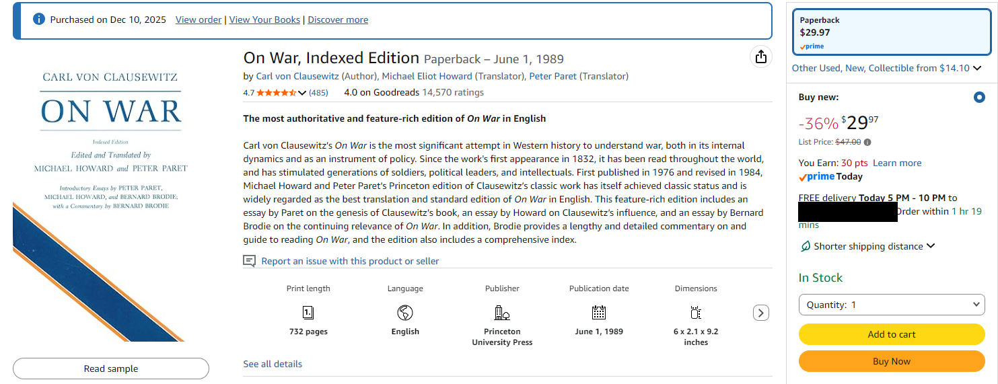This screenshot has width=998, height=384.
Task: Click the Language globe icon
Action: (405, 313)
